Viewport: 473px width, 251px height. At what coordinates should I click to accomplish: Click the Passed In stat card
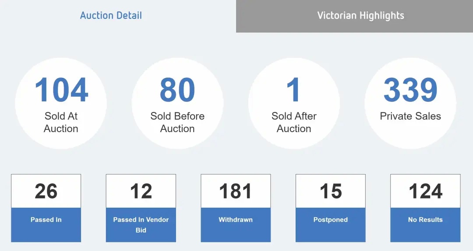tap(46, 208)
